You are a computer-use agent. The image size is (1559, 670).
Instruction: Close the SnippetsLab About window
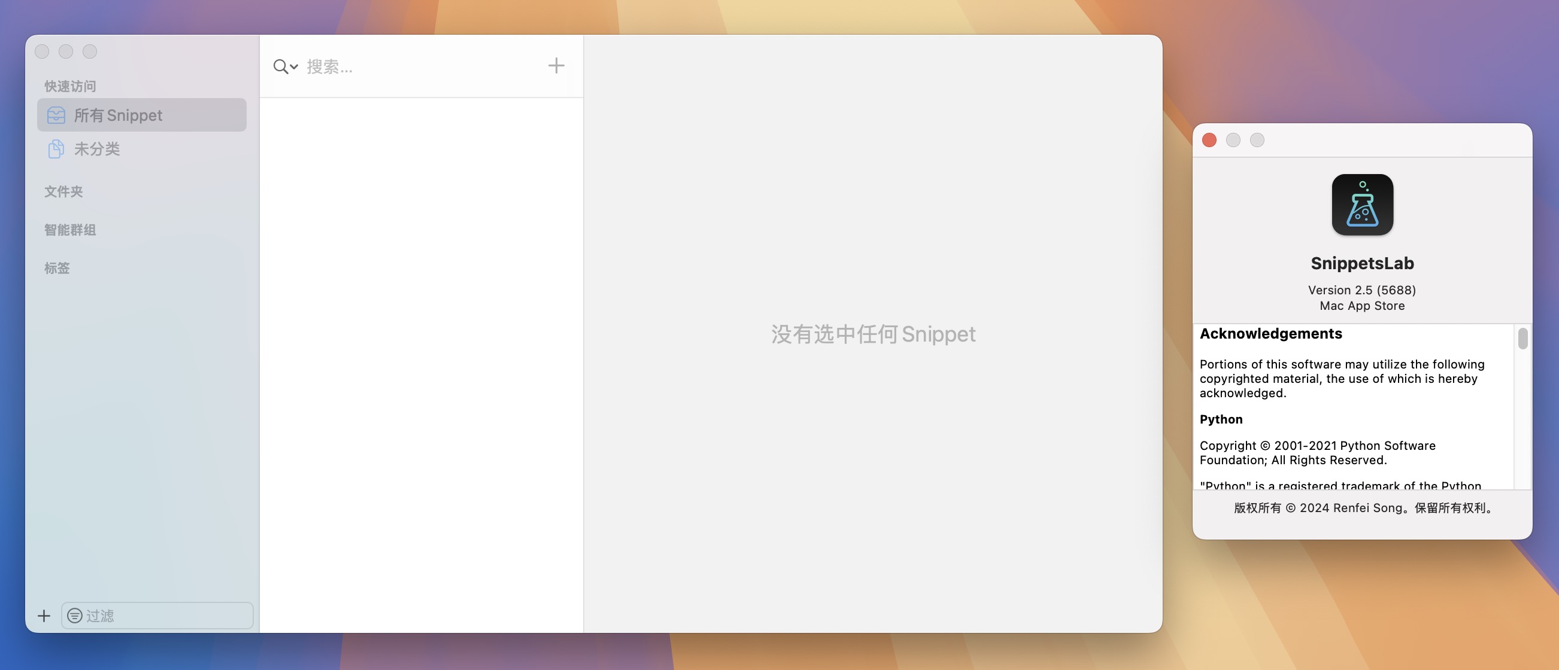pos(1209,141)
